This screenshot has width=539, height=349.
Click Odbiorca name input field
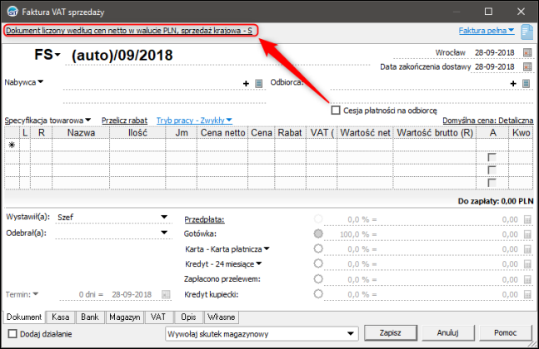point(419,84)
